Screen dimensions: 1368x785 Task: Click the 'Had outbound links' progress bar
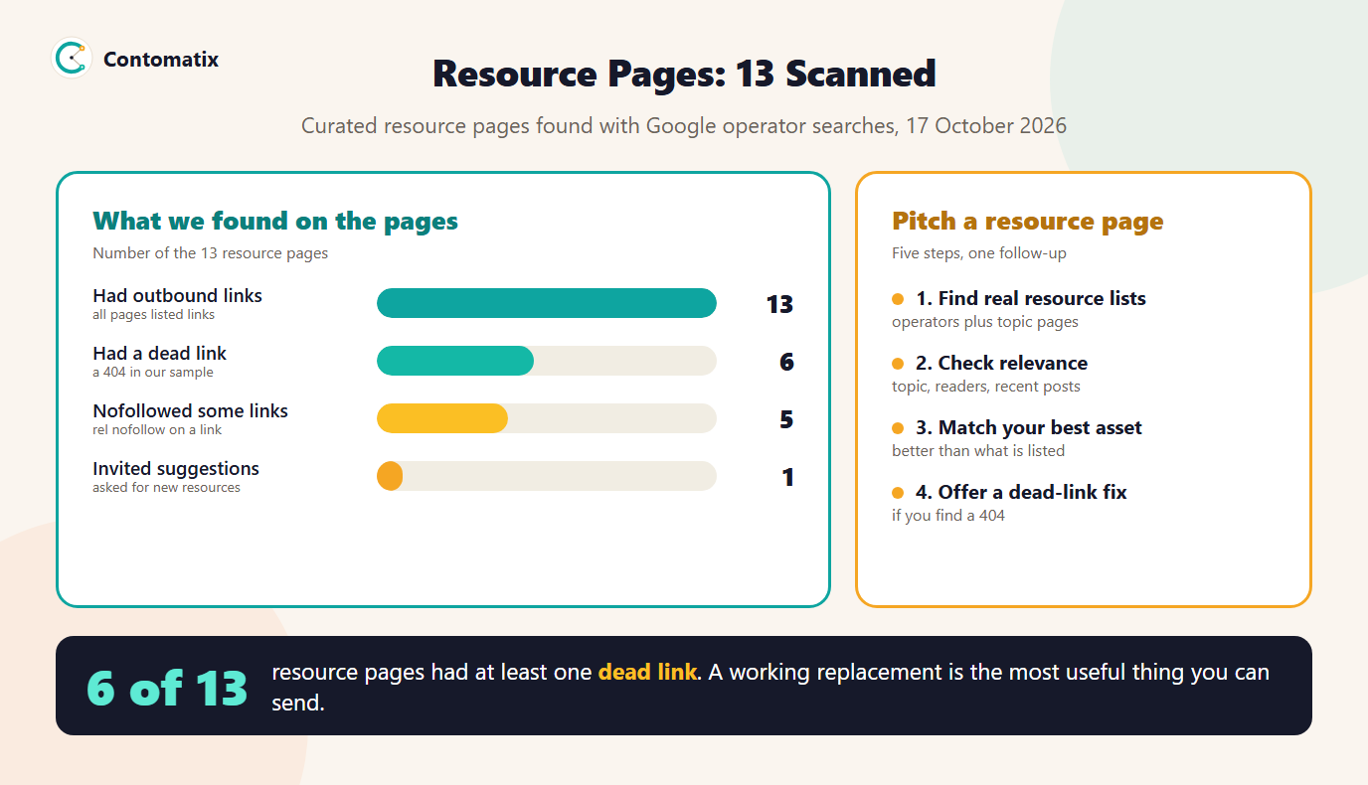pos(547,303)
